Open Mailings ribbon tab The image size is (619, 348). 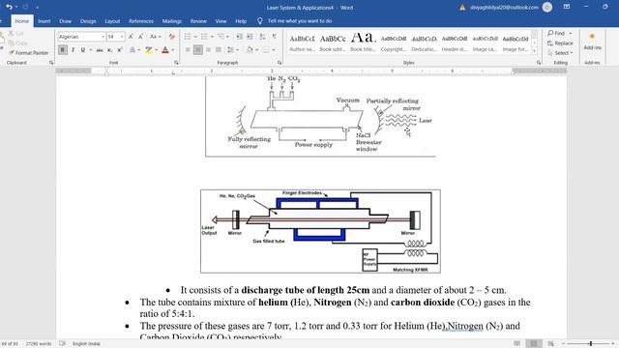click(172, 21)
